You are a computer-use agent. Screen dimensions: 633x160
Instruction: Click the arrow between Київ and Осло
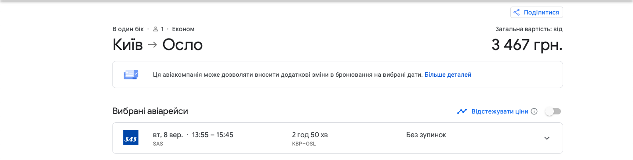[x=153, y=45]
